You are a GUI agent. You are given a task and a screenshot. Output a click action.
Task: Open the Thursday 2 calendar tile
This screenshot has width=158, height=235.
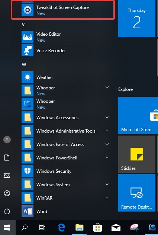coord(137,19)
